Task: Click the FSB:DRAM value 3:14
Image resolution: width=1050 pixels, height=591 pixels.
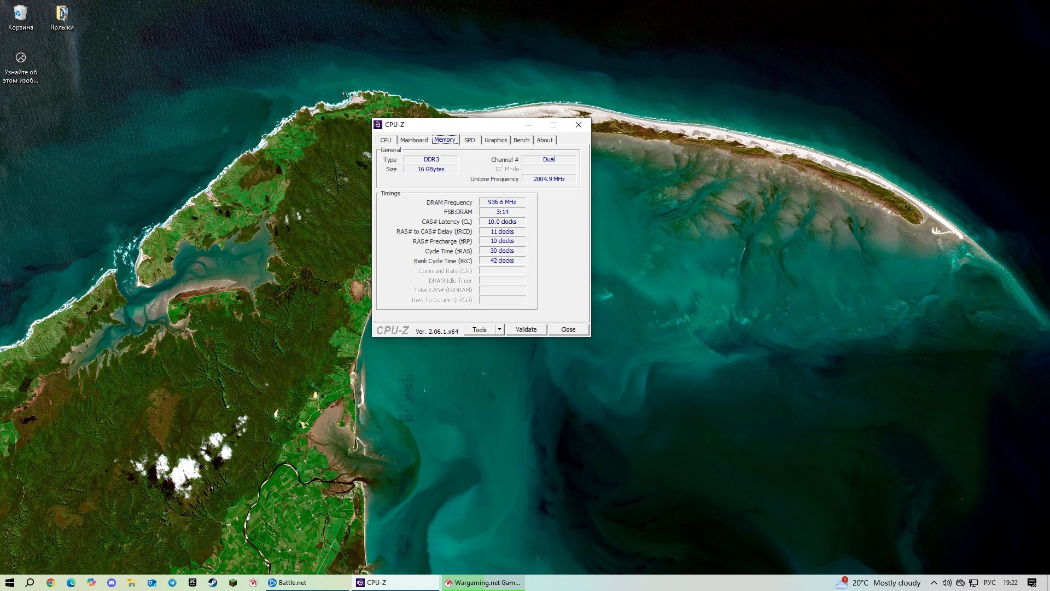Action: pyautogui.click(x=502, y=212)
